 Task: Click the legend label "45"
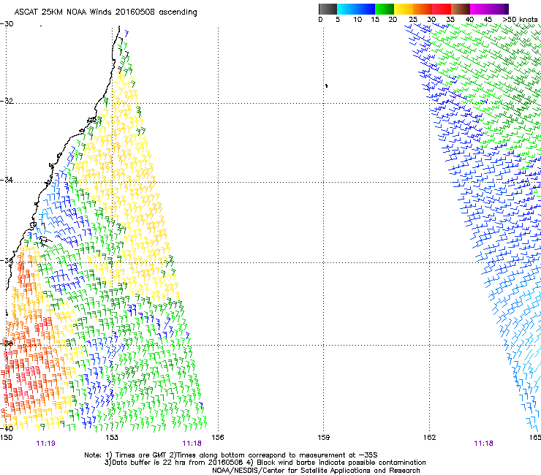[488, 20]
